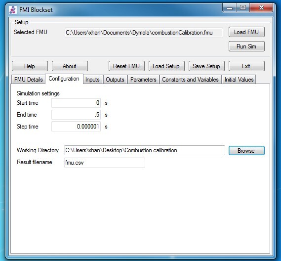Click Save Setup button
Viewport: 281px width, 261px height.
coord(206,66)
